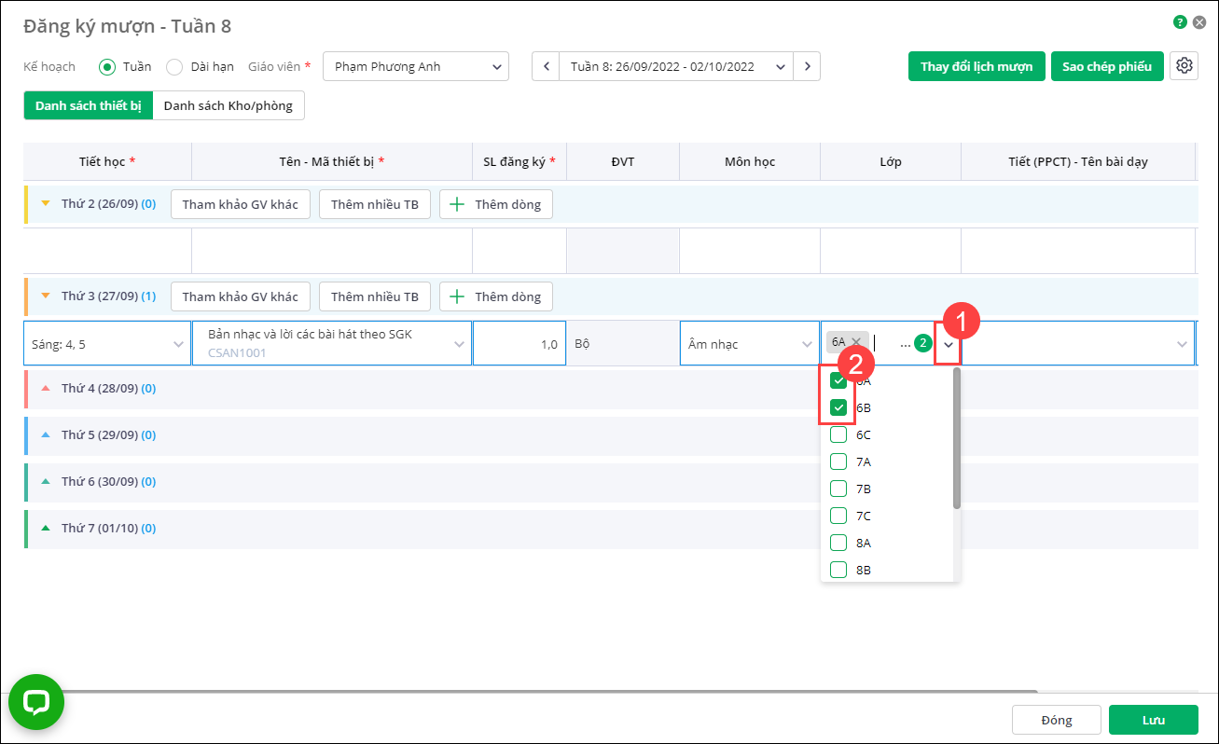Image resolution: width=1219 pixels, height=744 pixels.
Task: Click the class list vertical scrollbar
Action: (x=957, y=438)
